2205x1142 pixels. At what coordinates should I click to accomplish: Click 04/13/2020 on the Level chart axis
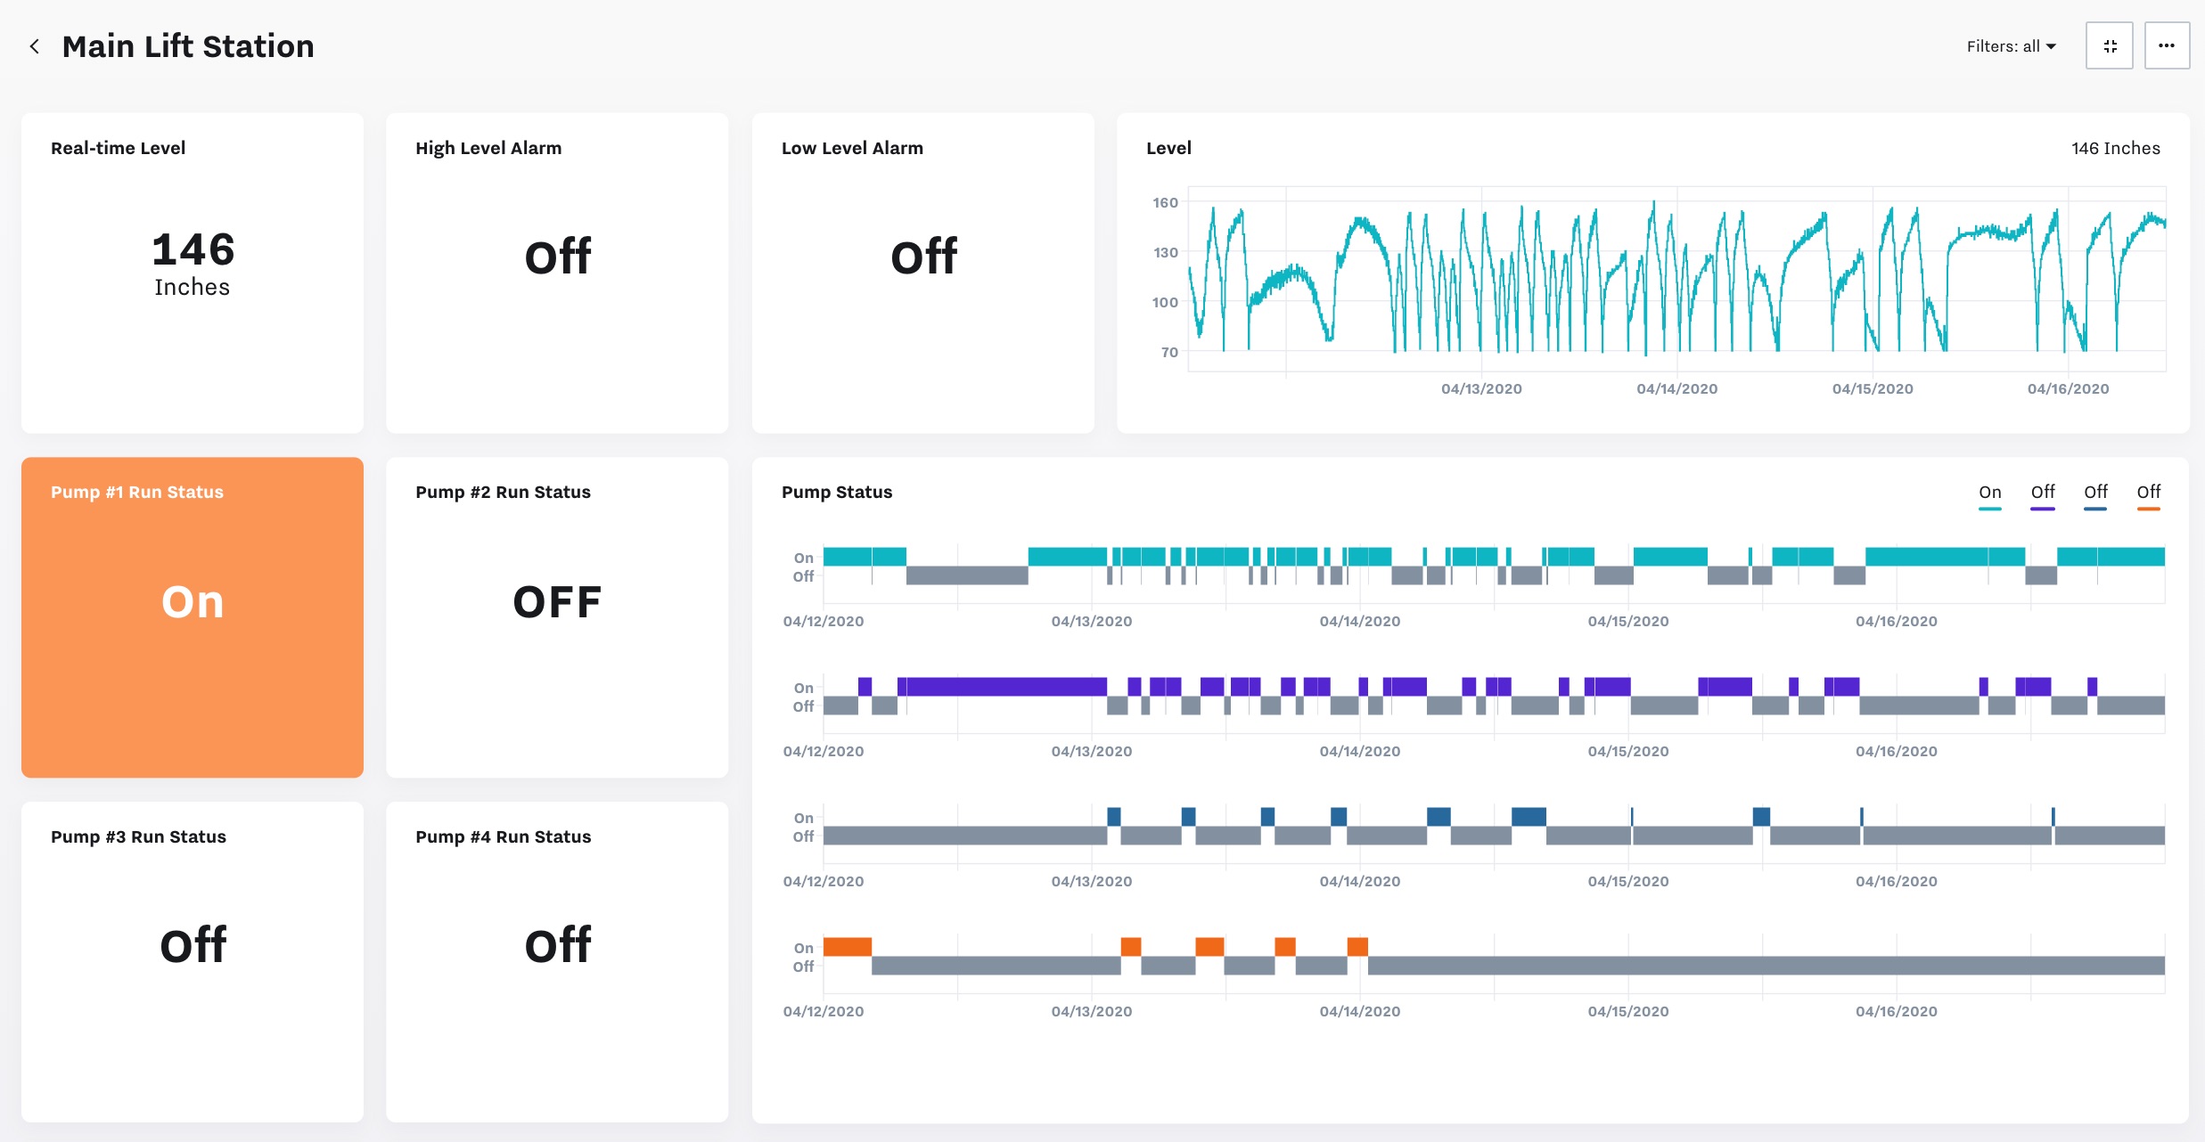pyautogui.click(x=1481, y=388)
